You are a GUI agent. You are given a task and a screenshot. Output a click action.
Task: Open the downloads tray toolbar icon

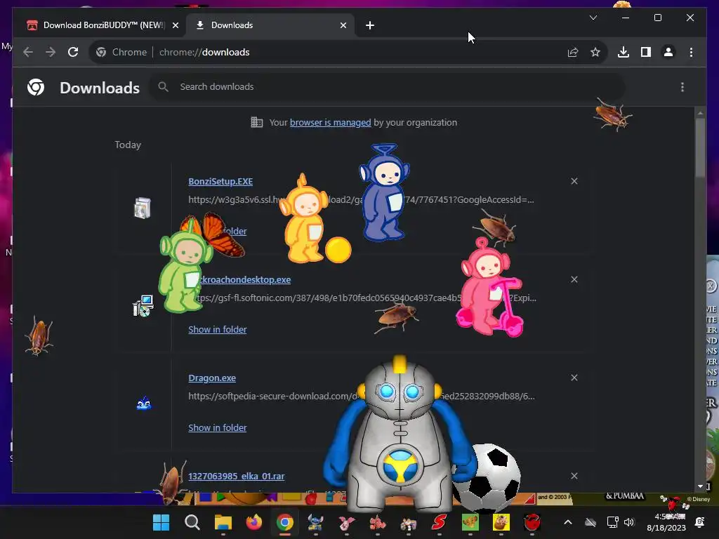[x=624, y=52]
